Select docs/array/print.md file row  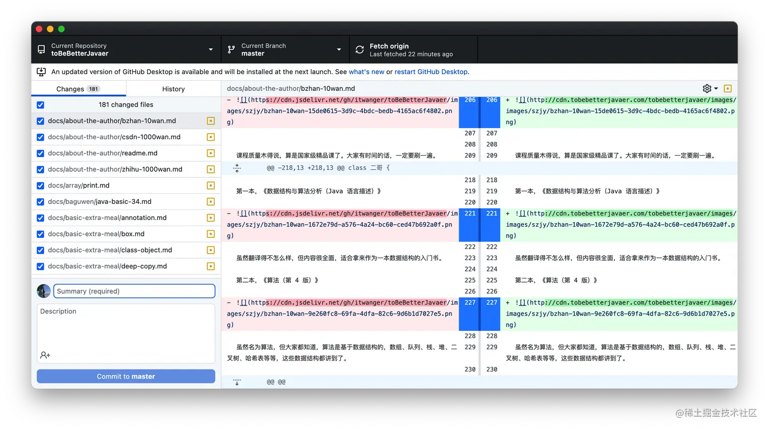[x=126, y=186]
